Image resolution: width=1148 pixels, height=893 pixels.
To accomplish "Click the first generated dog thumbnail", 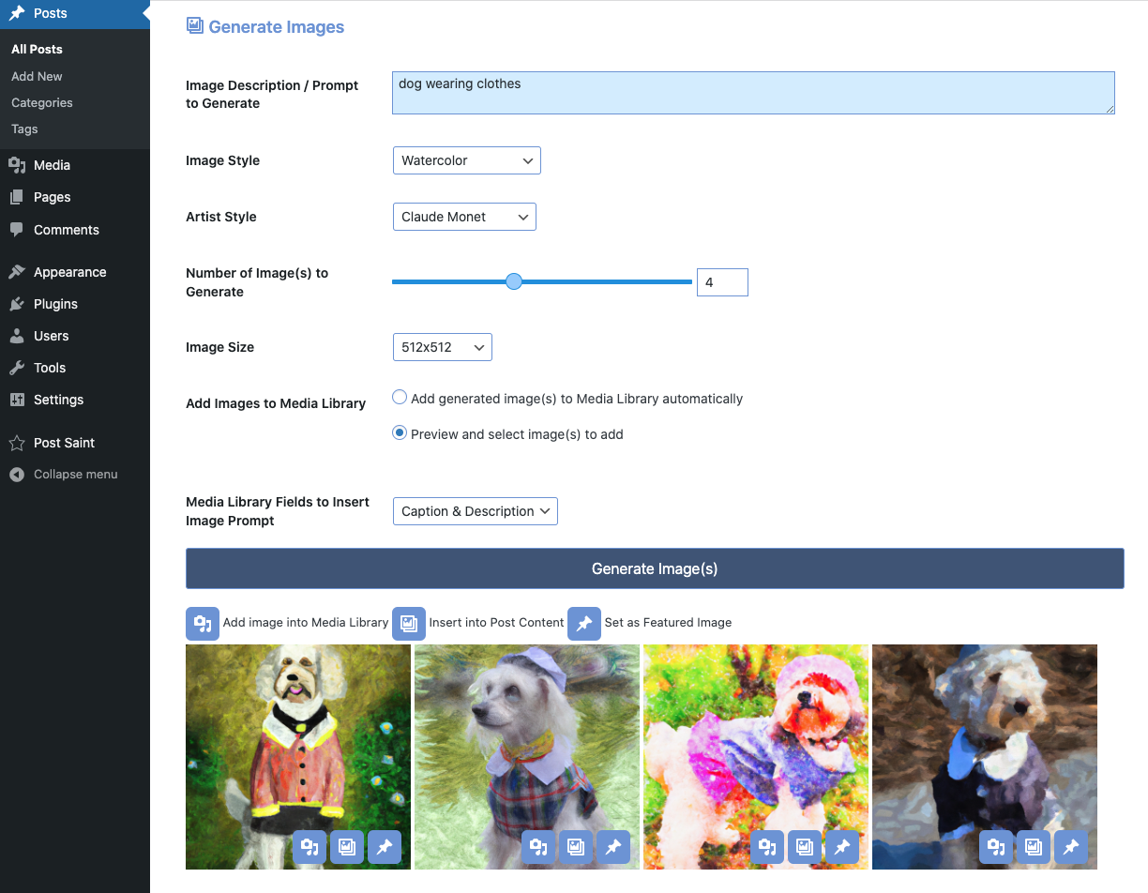I will 298,757.
